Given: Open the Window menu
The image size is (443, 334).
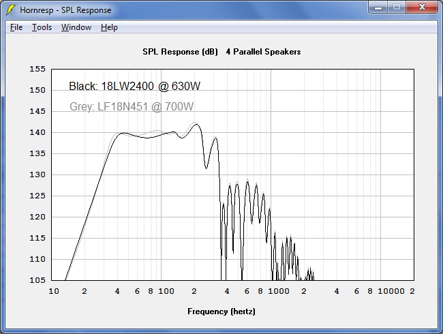Looking at the screenshot, I should click(76, 27).
